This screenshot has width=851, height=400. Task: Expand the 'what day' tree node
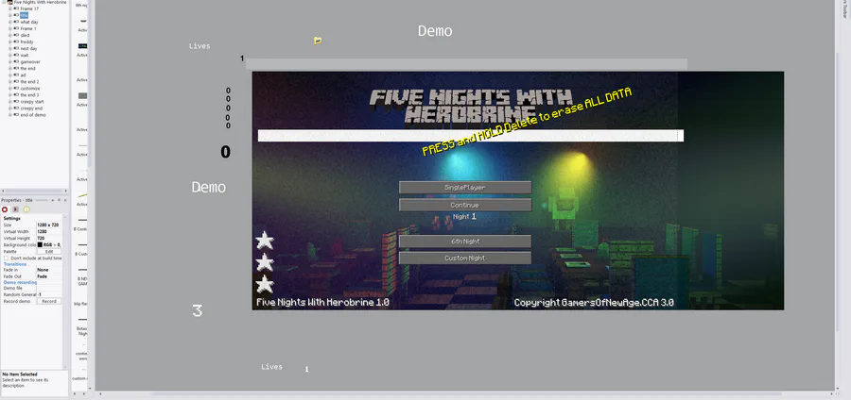point(9,23)
